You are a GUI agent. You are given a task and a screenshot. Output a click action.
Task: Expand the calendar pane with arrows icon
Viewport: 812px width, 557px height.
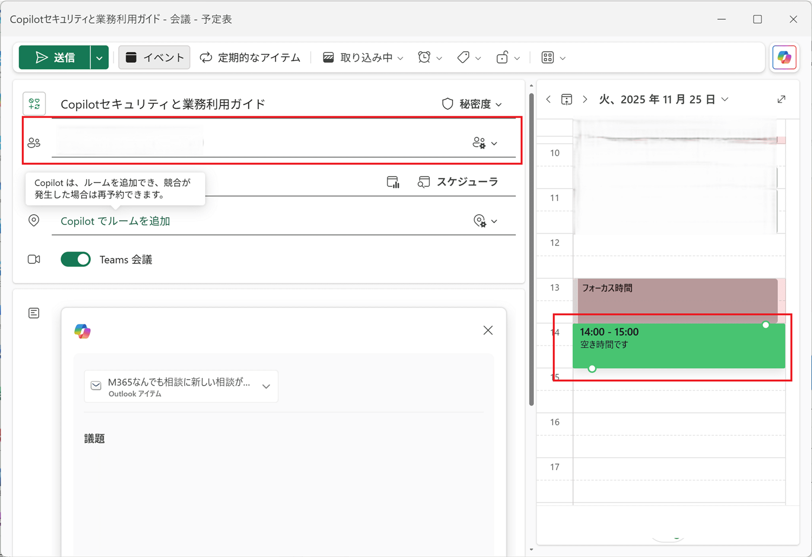(781, 99)
